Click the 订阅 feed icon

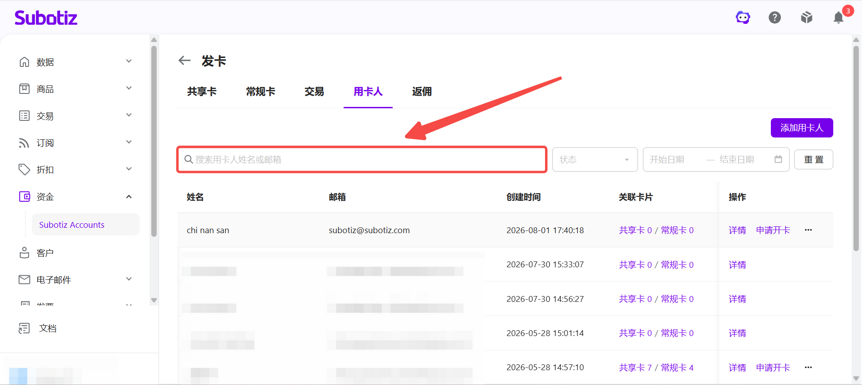[24, 143]
